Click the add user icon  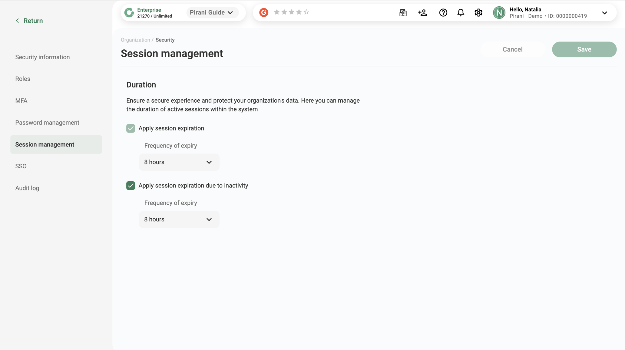(x=423, y=13)
